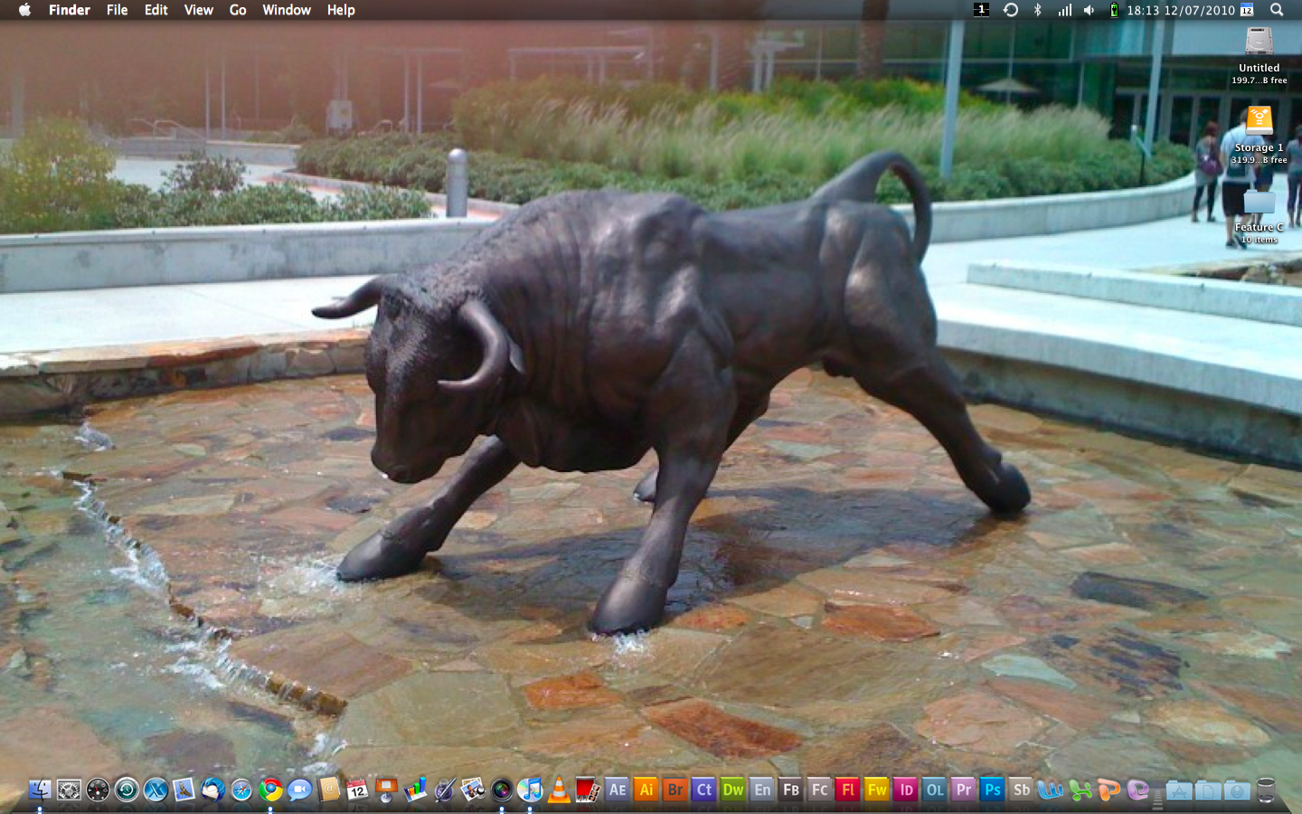Open Spotlight search magnifier

pos(1277,10)
